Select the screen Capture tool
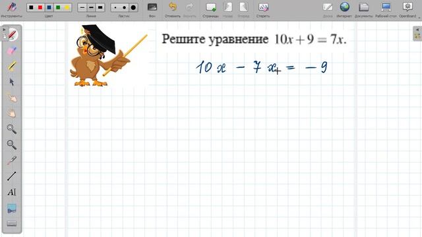 12,209
